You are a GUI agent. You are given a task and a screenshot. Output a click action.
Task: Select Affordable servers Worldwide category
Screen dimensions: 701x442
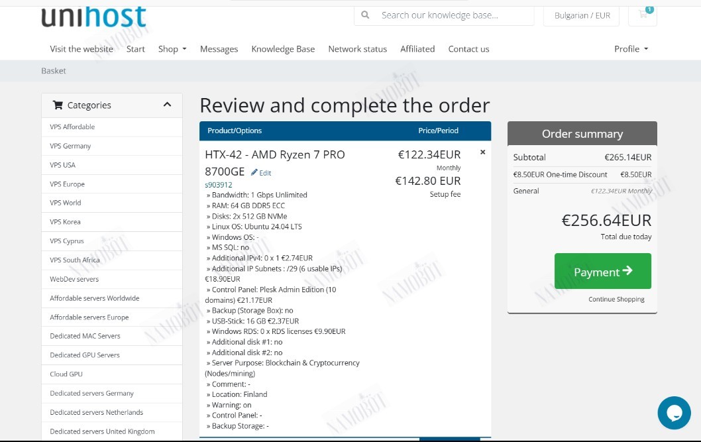coord(112,298)
